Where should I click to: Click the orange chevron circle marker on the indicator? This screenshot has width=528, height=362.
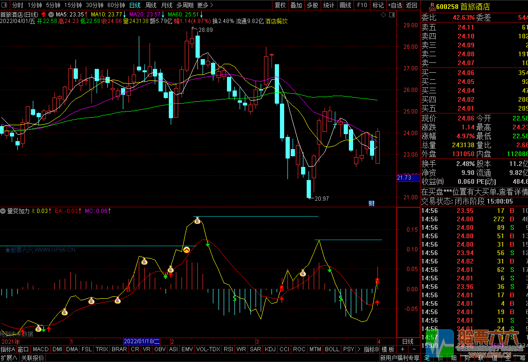pyautogui.click(x=186, y=249)
